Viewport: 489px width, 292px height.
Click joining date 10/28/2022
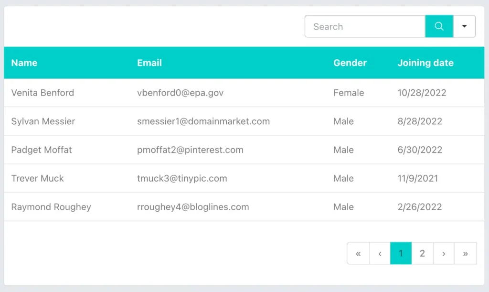click(422, 93)
